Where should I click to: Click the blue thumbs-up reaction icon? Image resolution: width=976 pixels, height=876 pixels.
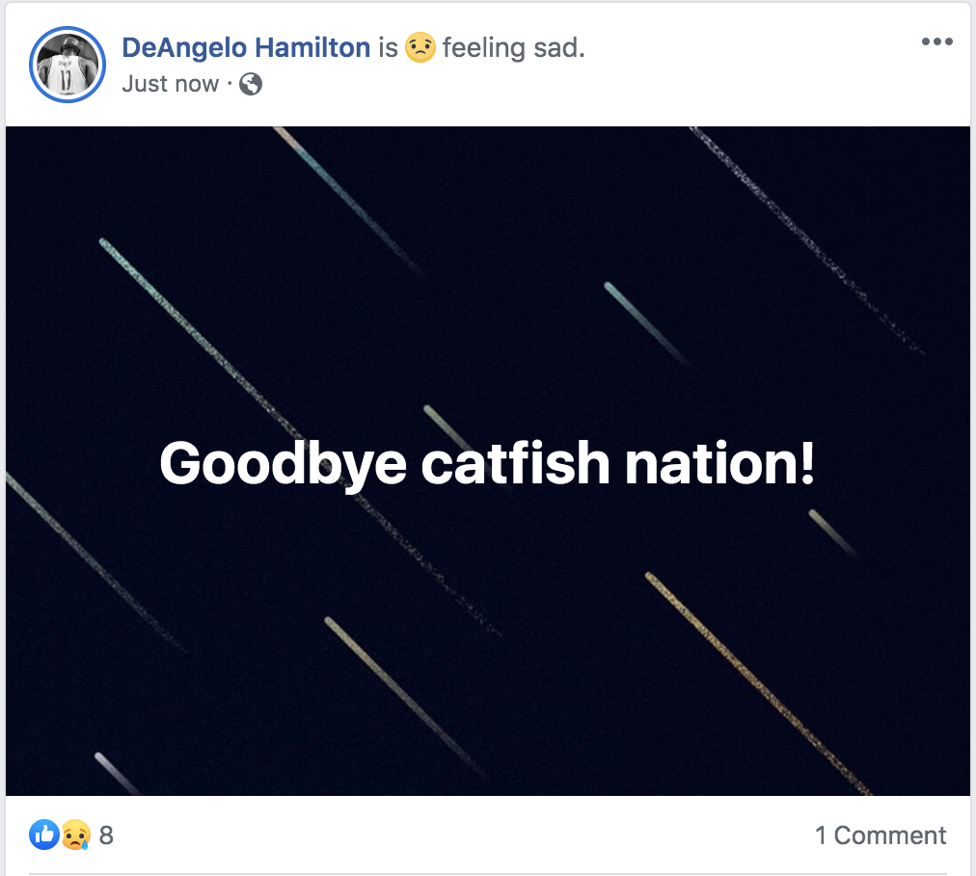tap(42, 835)
